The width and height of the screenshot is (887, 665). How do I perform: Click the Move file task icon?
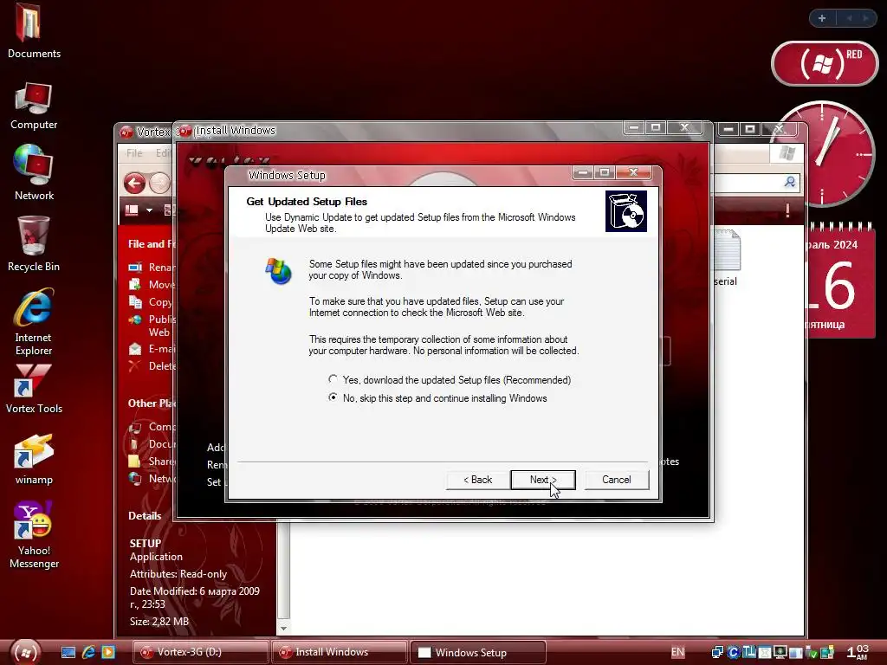[135, 284]
